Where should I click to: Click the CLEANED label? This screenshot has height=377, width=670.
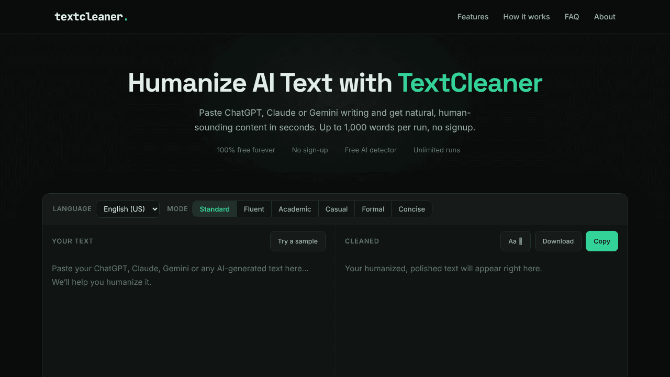(362, 241)
